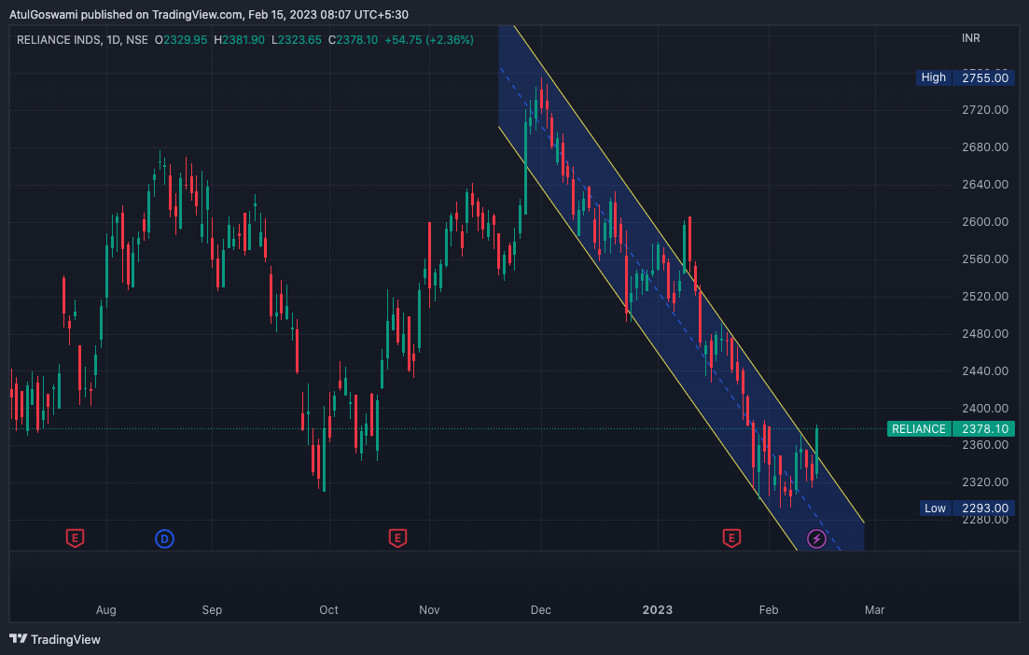This screenshot has height=655, width=1029.
Task: Click the Low 2293.00 price label
Action: click(x=967, y=508)
